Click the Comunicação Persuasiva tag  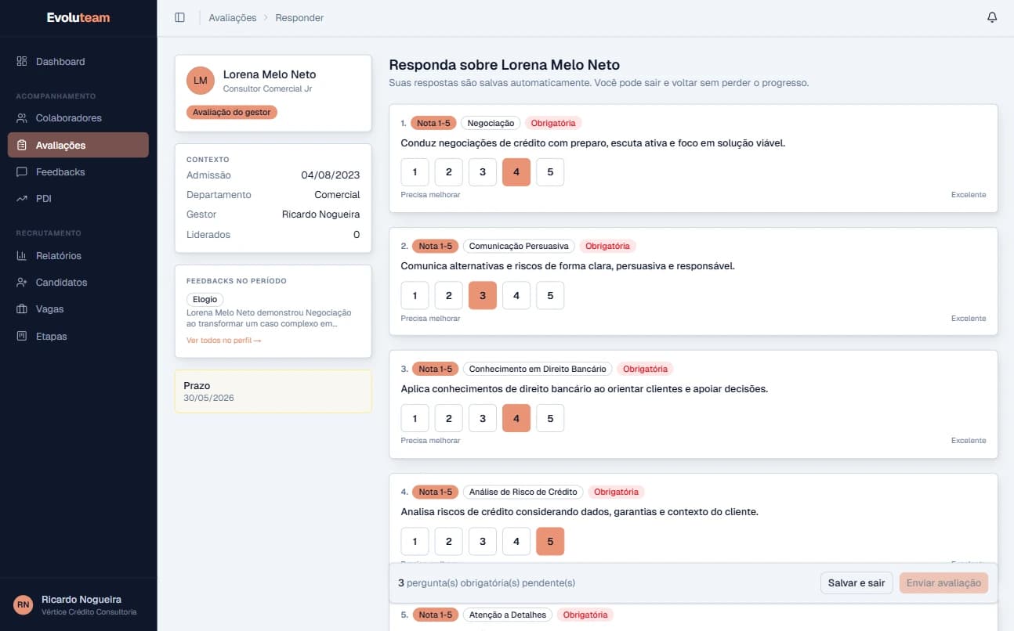pyautogui.click(x=519, y=246)
